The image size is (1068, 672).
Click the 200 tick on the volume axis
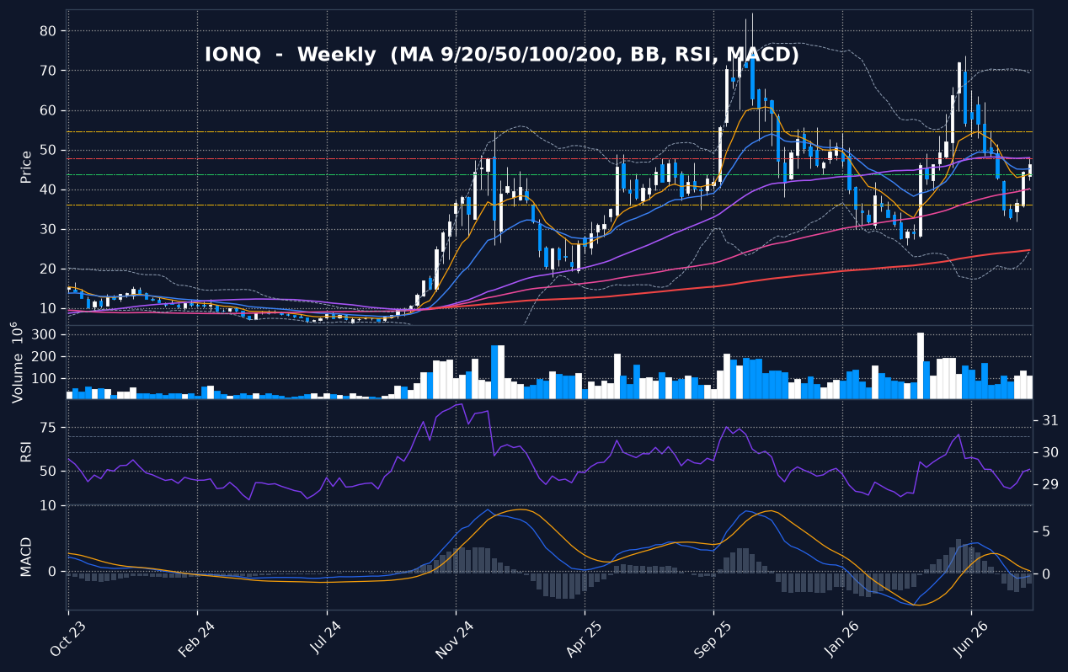[44, 357]
